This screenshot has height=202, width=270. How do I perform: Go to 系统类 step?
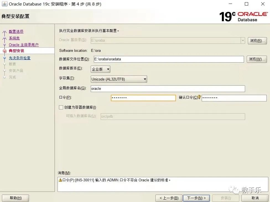coord(14,38)
